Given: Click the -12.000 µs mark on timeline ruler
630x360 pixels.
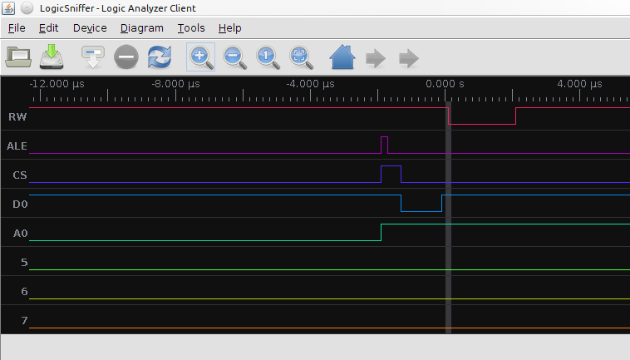Looking at the screenshot, I should (57, 84).
